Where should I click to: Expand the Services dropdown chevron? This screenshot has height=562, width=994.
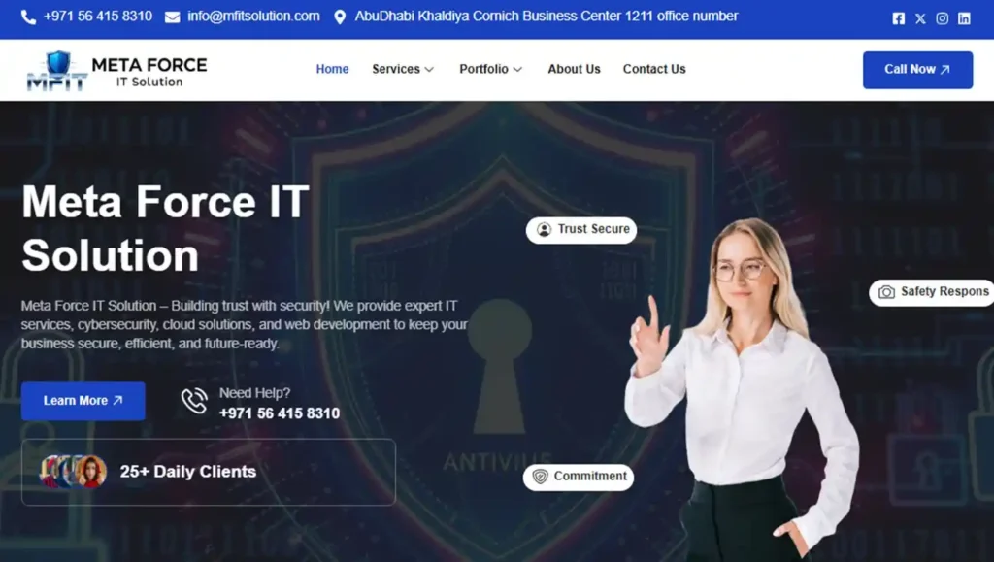429,69
